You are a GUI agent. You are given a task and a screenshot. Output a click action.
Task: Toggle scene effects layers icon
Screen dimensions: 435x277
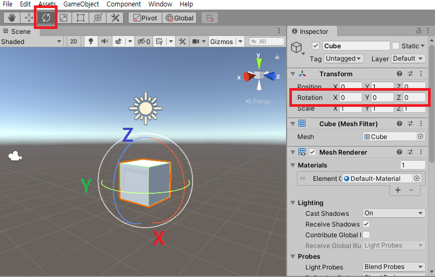pyautogui.click(x=118, y=41)
